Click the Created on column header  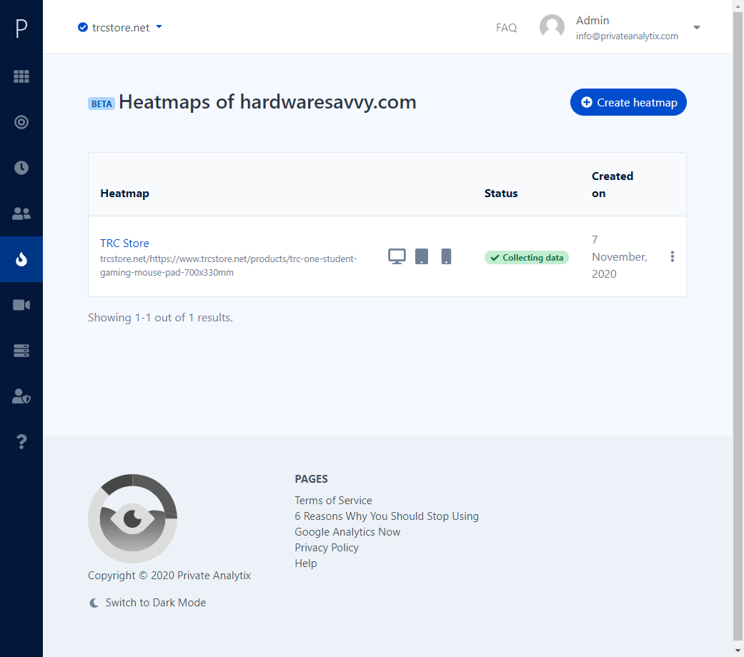click(612, 185)
